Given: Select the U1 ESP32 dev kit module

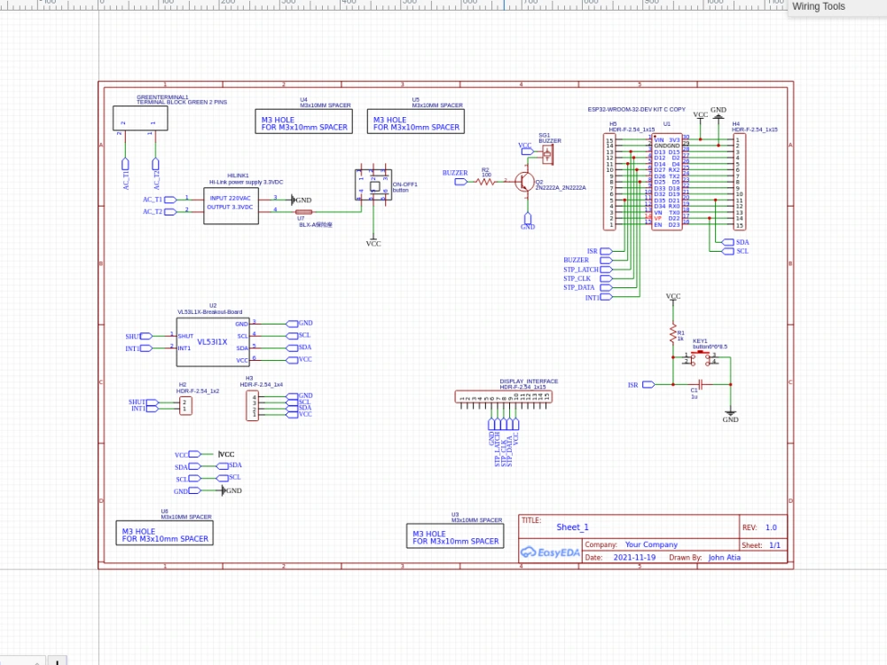Looking at the screenshot, I should (668, 182).
